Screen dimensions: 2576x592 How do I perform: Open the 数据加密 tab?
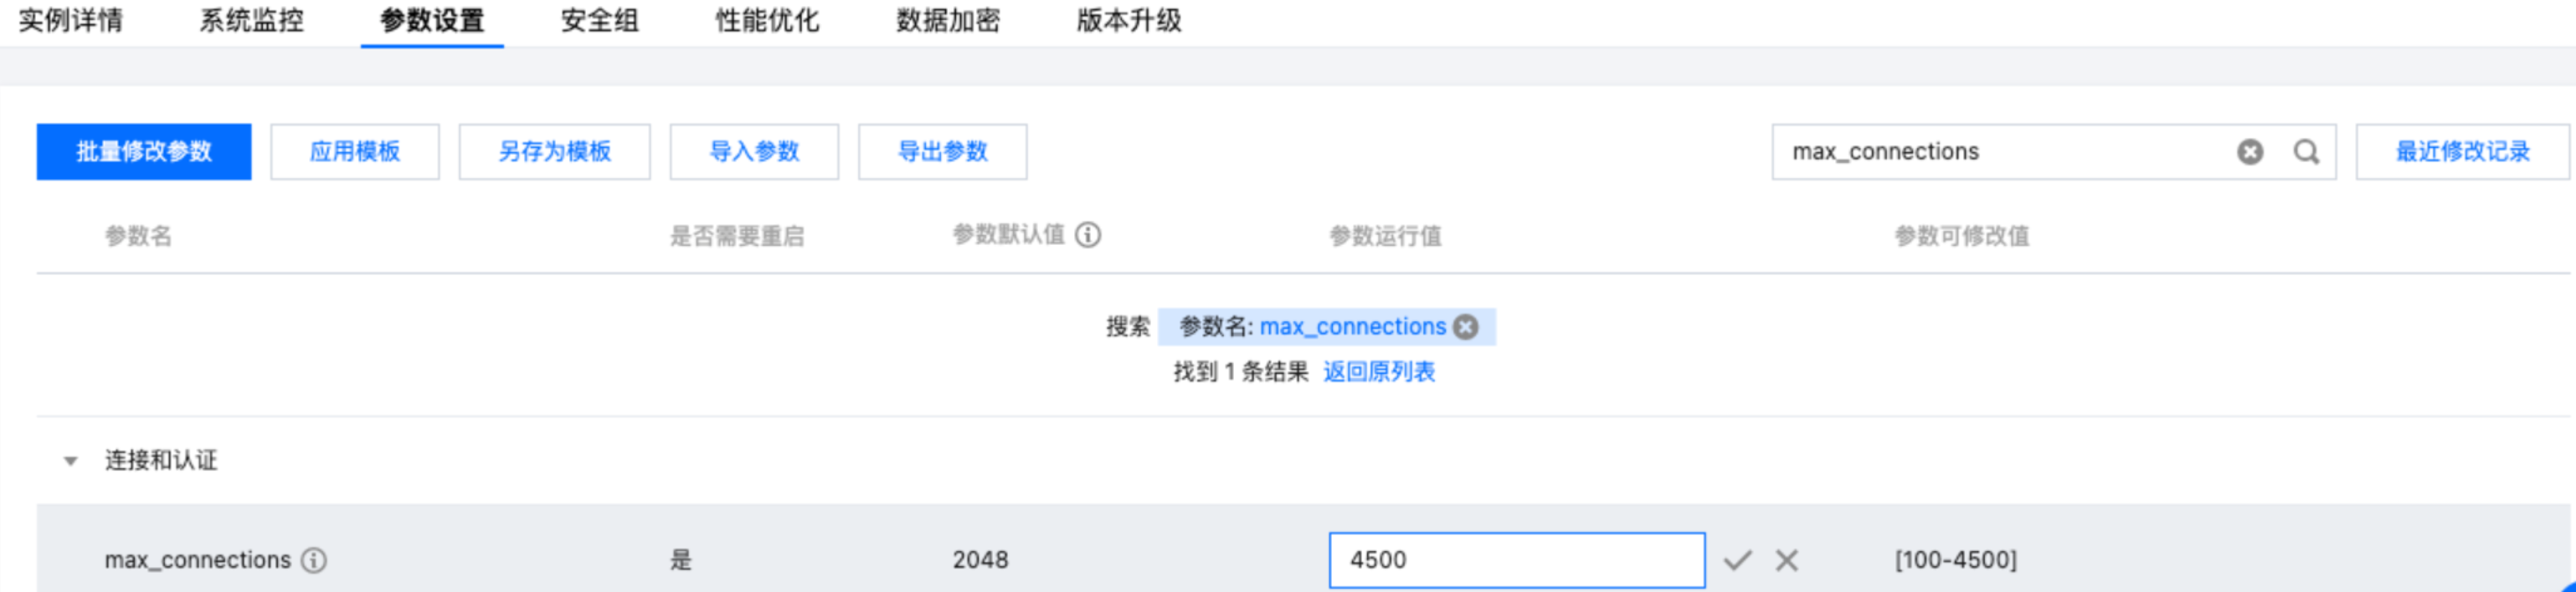tap(948, 20)
